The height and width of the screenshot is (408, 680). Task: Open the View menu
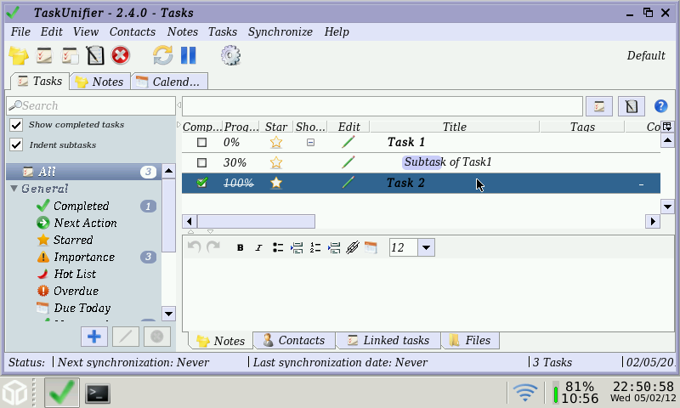86,31
